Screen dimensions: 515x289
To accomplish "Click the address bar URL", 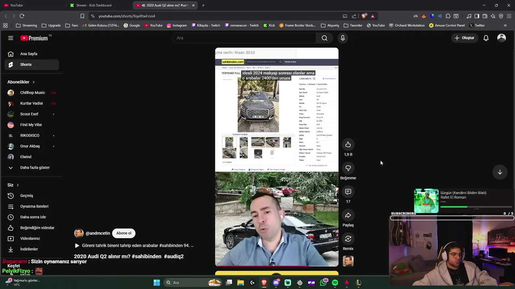I will point(127,16).
